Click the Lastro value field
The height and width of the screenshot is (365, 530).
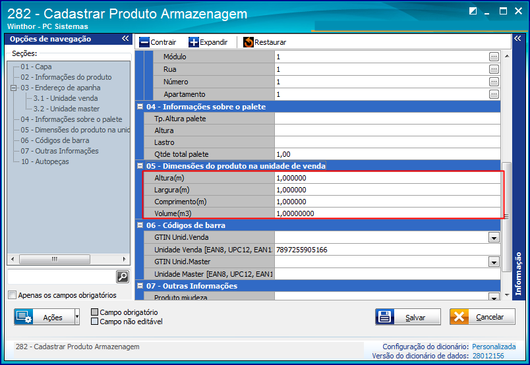click(x=388, y=142)
